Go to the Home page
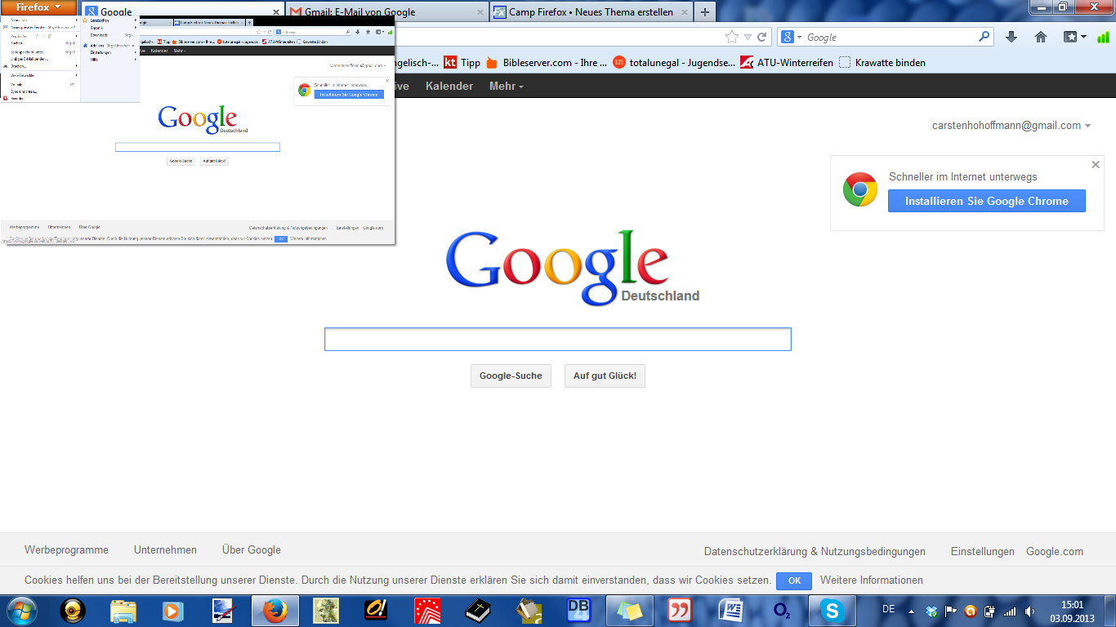Screen dimensions: 1116x627 pos(1041,37)
